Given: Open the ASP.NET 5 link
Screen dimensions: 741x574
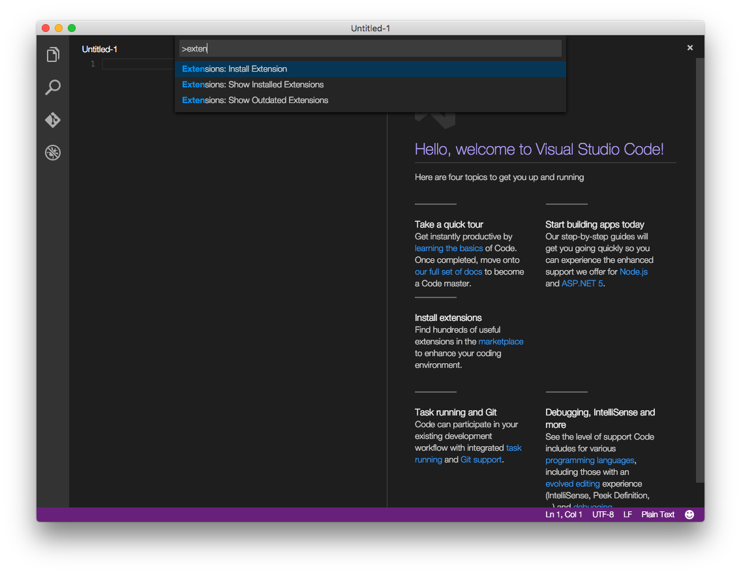Looking at the screenshot, I should click(582, 284).
